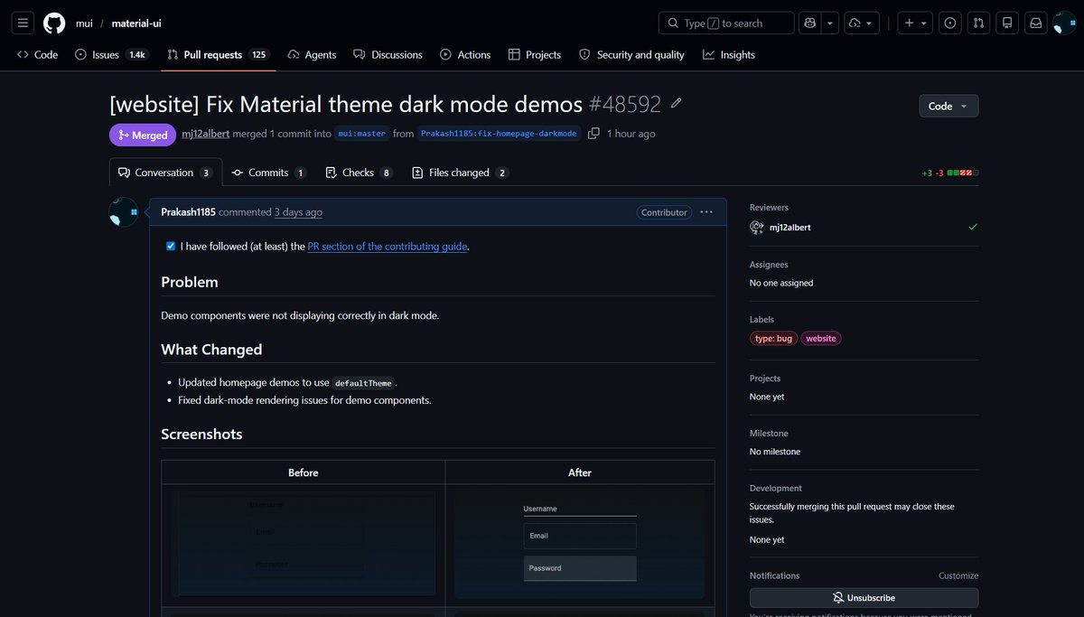
Task: Open the Discussions tab
Action: [388, 55]
